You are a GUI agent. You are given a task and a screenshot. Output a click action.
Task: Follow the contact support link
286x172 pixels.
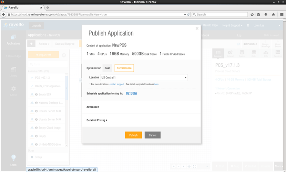click(117, 84)
